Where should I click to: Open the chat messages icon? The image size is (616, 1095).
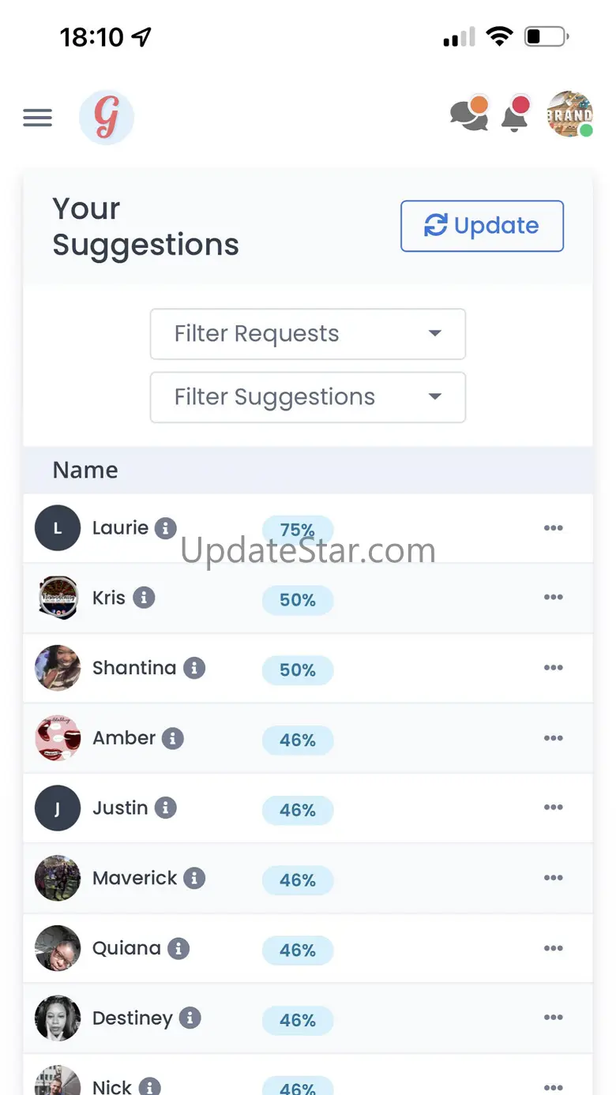469,116
